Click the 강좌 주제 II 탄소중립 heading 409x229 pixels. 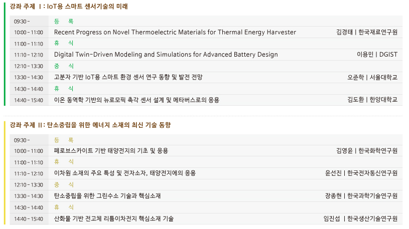click(x=90, y=125)
